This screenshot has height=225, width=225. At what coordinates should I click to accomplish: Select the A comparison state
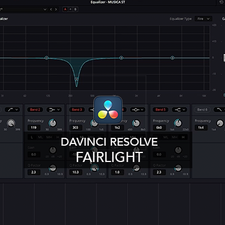(x=65, y=9)
